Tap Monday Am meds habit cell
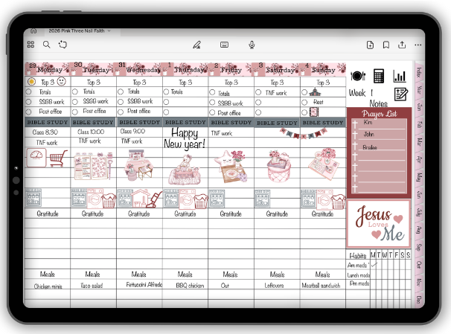This screenshot has height=334, width=451. pyautogui.click(x=374, y=265)
